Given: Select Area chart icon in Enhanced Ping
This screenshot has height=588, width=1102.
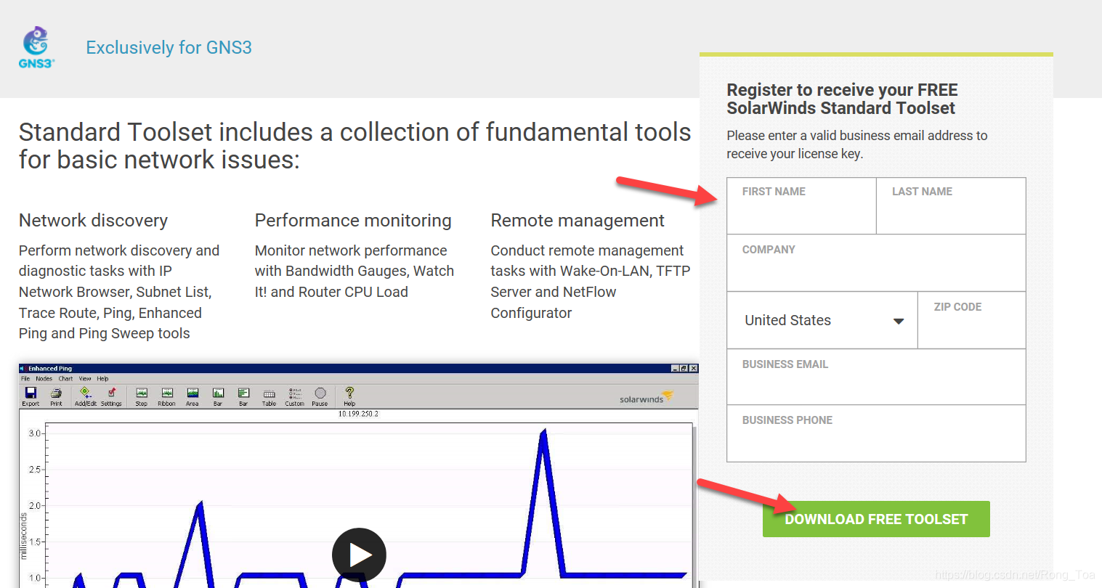Looking at the screenshot, I should click(x=193, y=396).
